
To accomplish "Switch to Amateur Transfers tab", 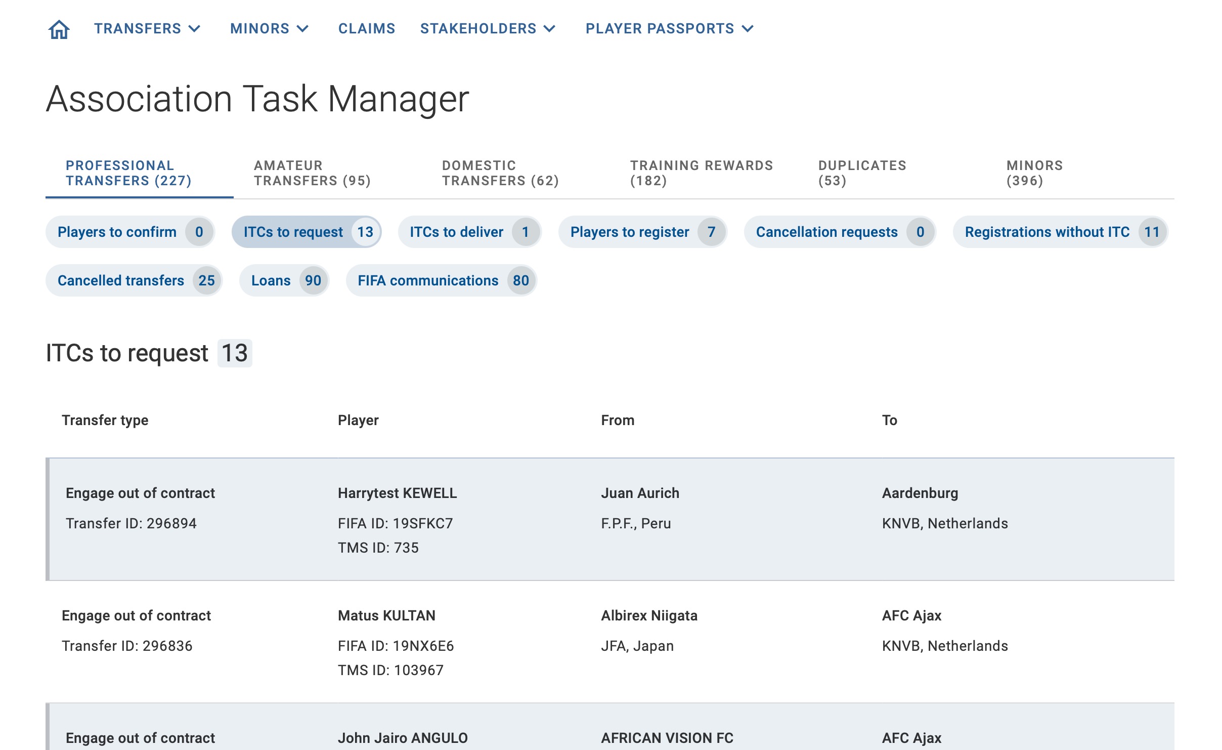I will pyautogui.click(x=328, y=173).
